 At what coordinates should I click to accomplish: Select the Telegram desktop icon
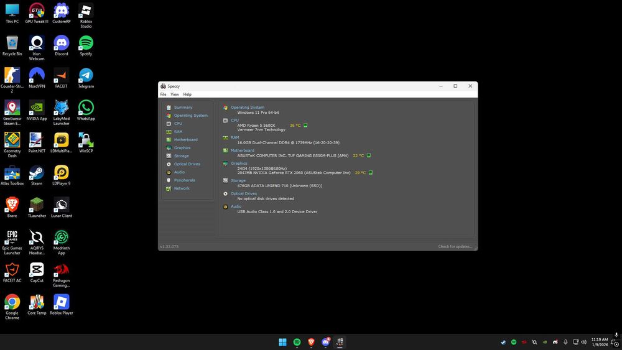pyautogui.click(x=86, y=78)
